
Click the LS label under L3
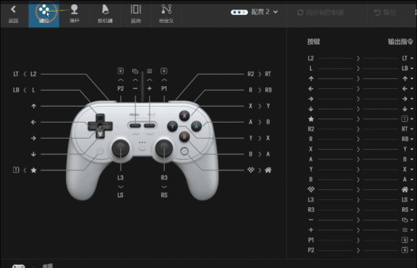[x=120, y=195]
